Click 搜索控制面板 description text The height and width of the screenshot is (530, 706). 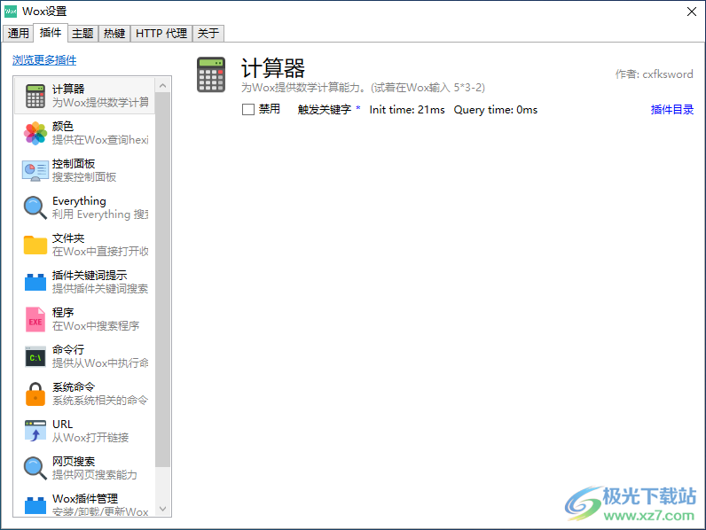(84, 177)
